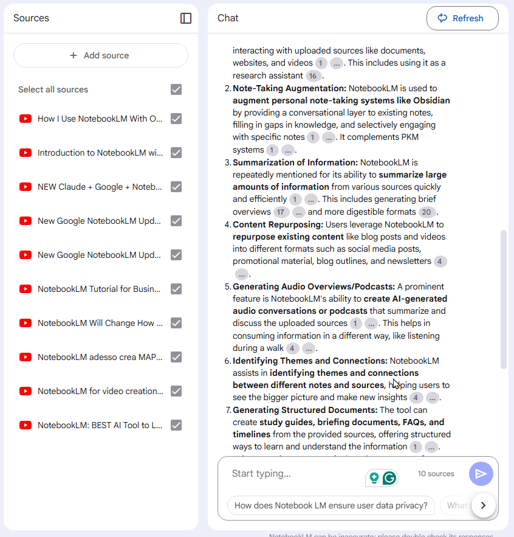Open source 'NotebookLM Tutorial for Busin...'

[99, 289]
